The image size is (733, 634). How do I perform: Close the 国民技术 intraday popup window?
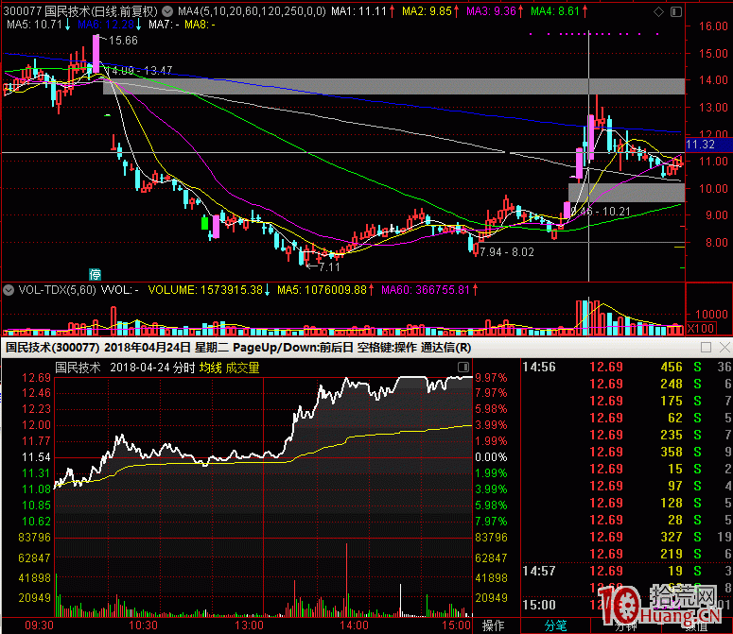tap(724, 348)
